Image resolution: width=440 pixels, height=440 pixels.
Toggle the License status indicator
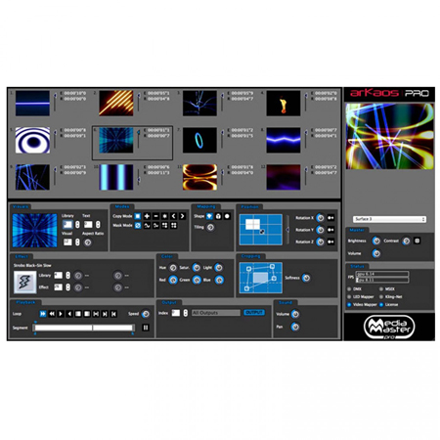381,305
